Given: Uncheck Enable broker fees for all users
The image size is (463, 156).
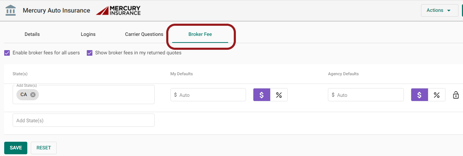Looking at the screenshot, I should click(7, 53).
